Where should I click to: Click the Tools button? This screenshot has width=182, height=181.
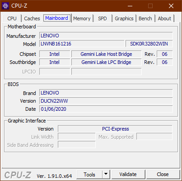coord(89,174)
